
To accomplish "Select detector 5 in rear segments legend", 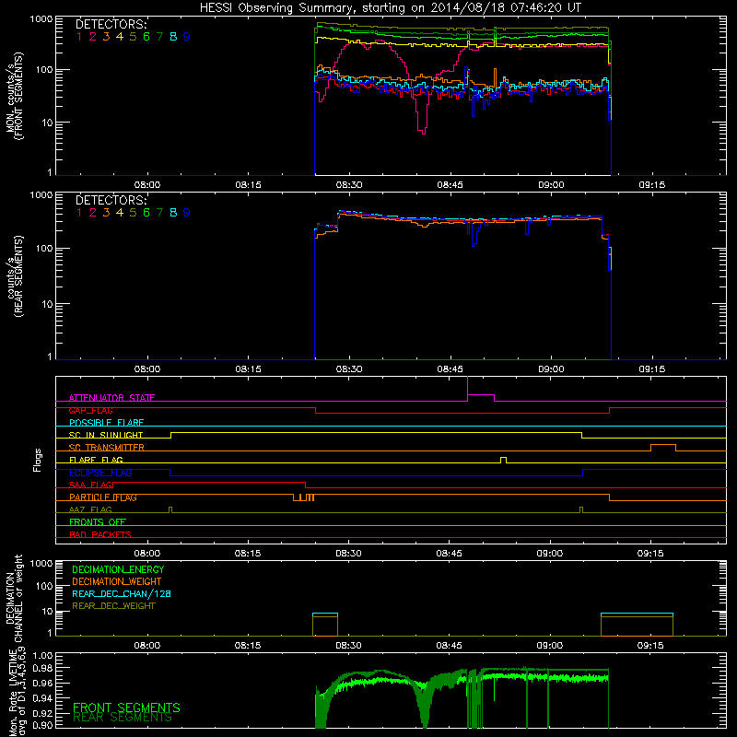I will point(133,213).
